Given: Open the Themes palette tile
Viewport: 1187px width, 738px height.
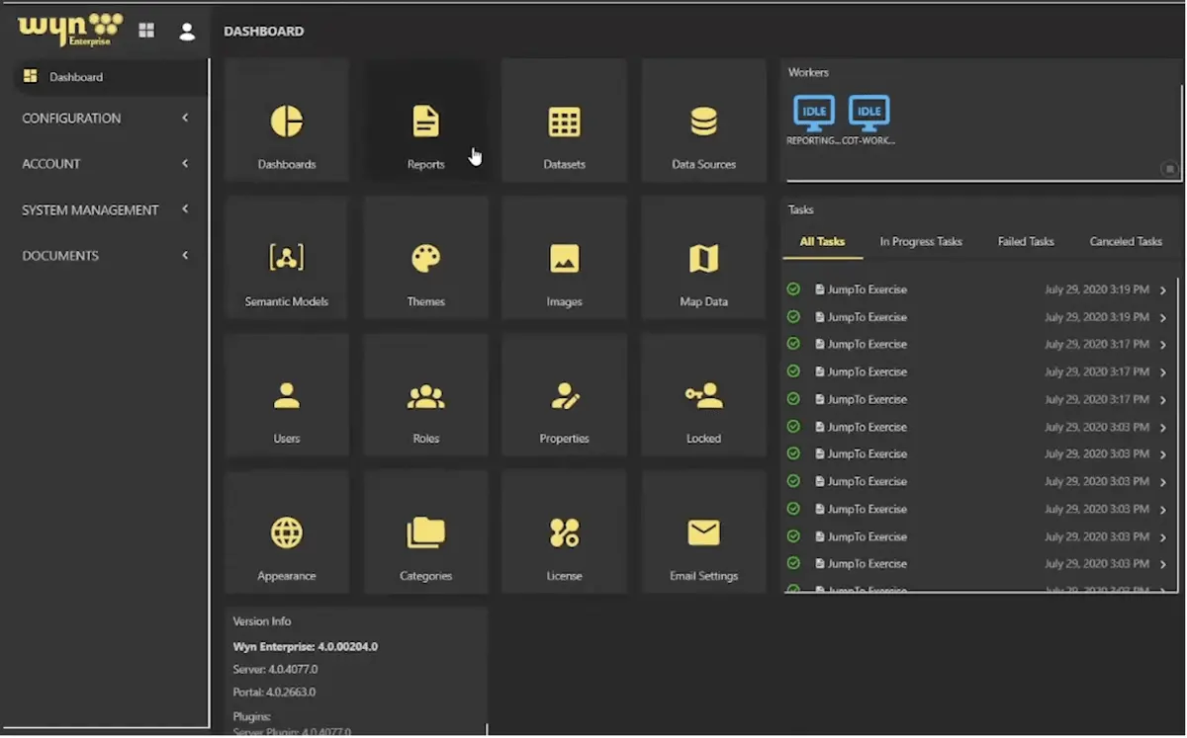Looking at the screenshot, I should pos(425,258).
